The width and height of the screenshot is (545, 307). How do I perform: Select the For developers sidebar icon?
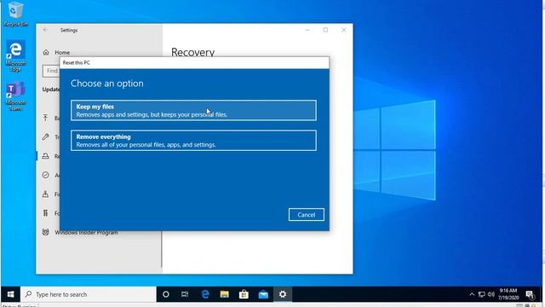[x=45, y=213]
